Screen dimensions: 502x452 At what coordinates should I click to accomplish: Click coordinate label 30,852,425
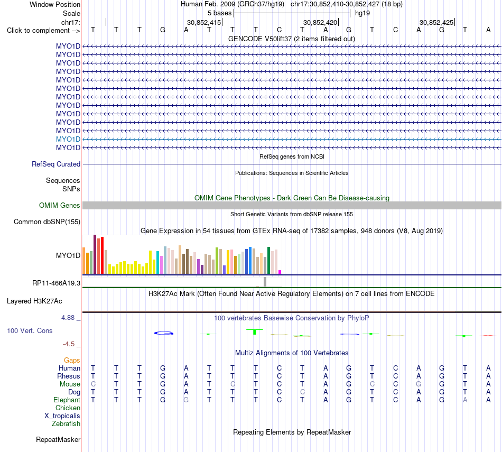436,22
